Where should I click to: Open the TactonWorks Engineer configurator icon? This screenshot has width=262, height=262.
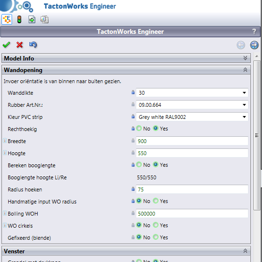7,19
